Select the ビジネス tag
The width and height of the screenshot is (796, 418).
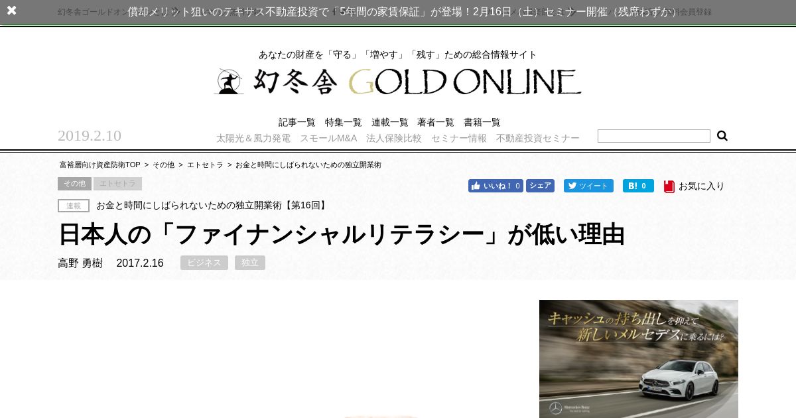click(x=204, y=263)
